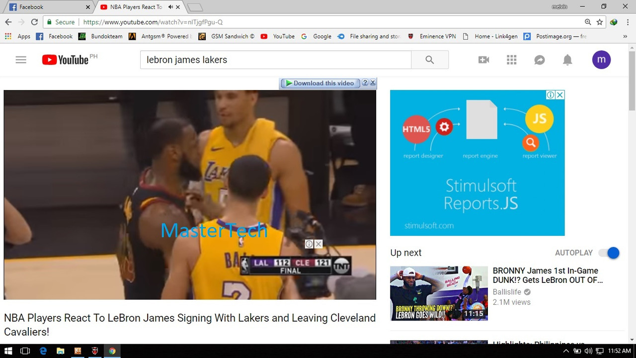
Task: Open Home - Link4gen bookmark
Action: pyautogui.click(x=490, y=36)
